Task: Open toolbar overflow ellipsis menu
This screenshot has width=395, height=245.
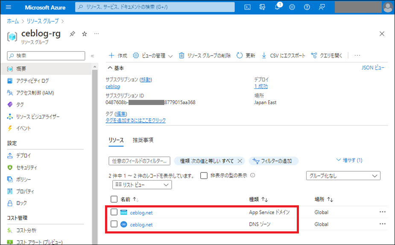Action: click(357, 55)
